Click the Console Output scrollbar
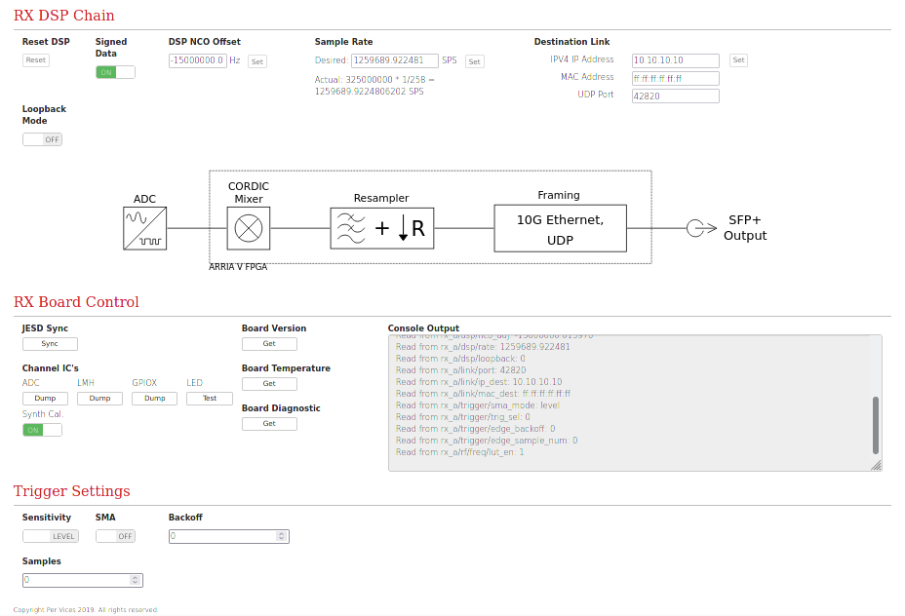905x616 pixels. [x=876, y=424]
